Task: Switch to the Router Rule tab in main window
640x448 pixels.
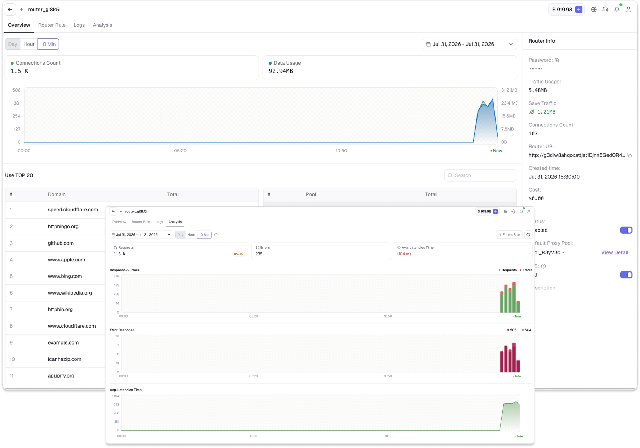Action: point(52,25)
